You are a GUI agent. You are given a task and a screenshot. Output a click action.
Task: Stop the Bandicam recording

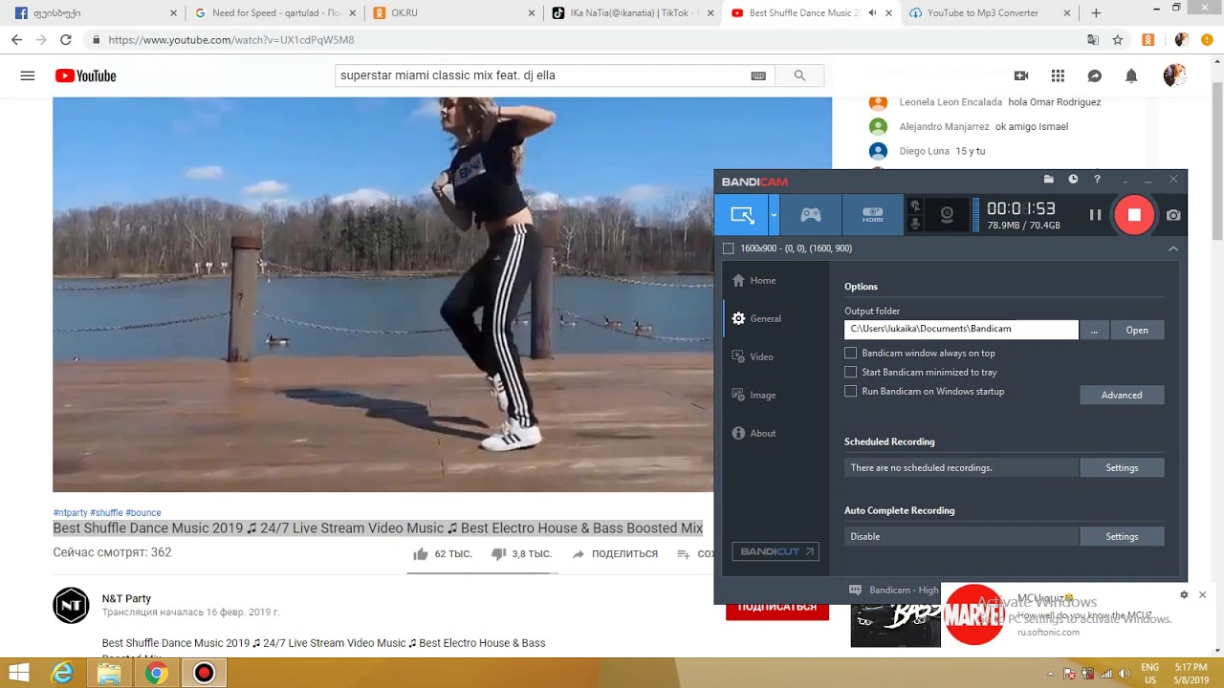click(x=1134, y=215)
